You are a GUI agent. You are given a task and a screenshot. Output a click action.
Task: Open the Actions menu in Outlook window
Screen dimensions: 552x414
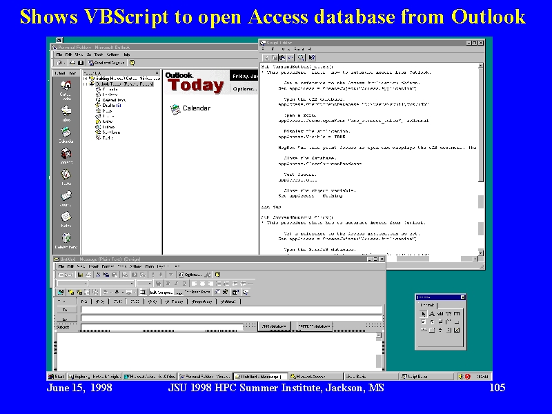112,55
